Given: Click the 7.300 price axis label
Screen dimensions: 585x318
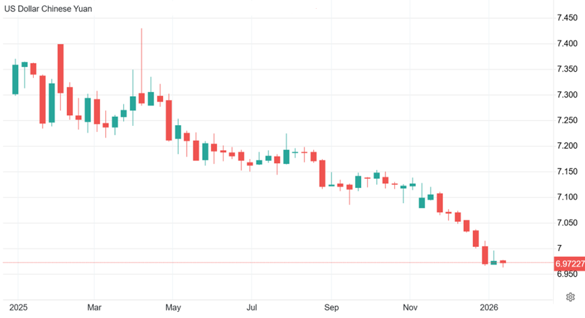Looking at the screenshot, I should (x=567, y=95).
